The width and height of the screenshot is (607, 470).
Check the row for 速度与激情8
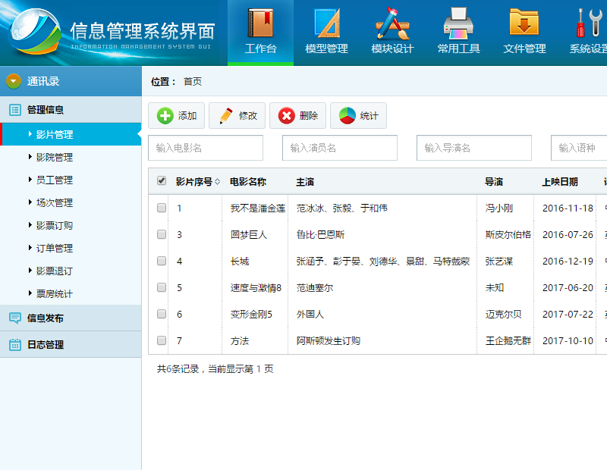pyautogui.click(x=162, y=287)
